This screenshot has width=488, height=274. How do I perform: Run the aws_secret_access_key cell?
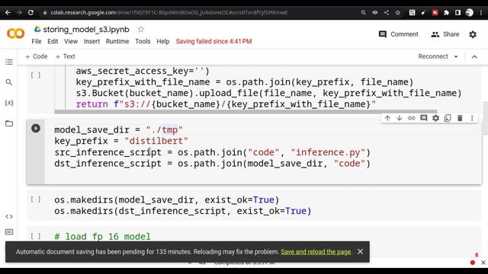36,75
